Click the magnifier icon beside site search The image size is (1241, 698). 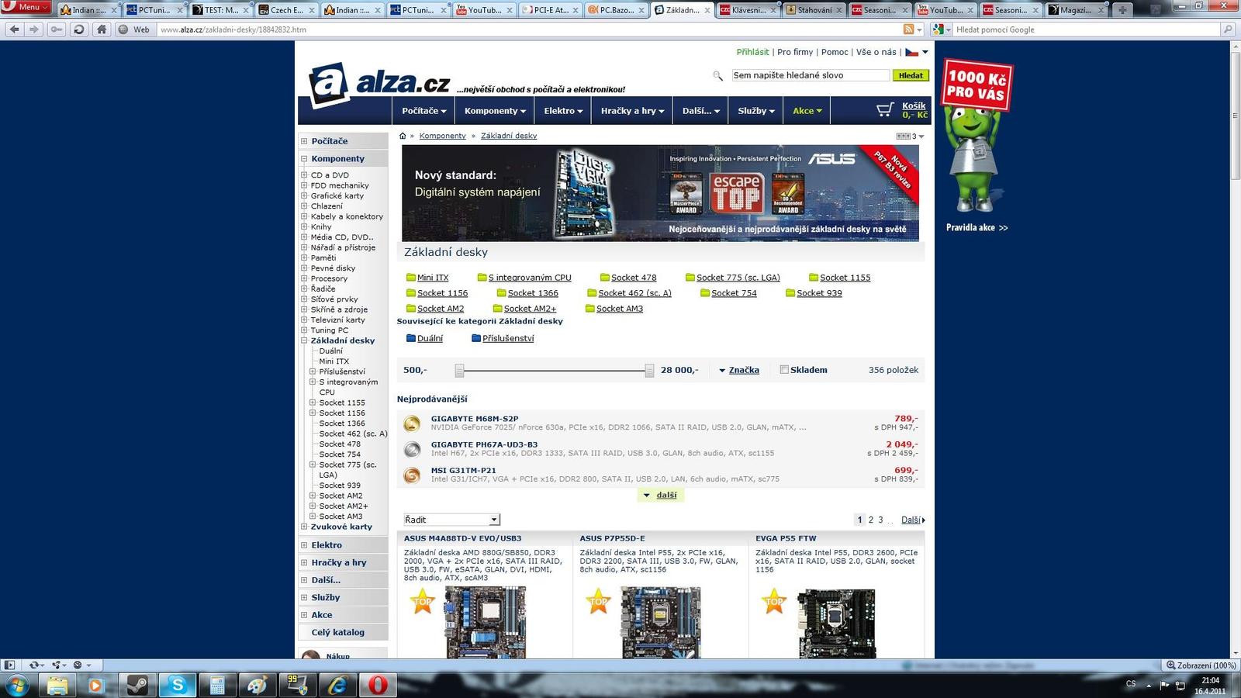pyautogui.click(x=717, y=75)
